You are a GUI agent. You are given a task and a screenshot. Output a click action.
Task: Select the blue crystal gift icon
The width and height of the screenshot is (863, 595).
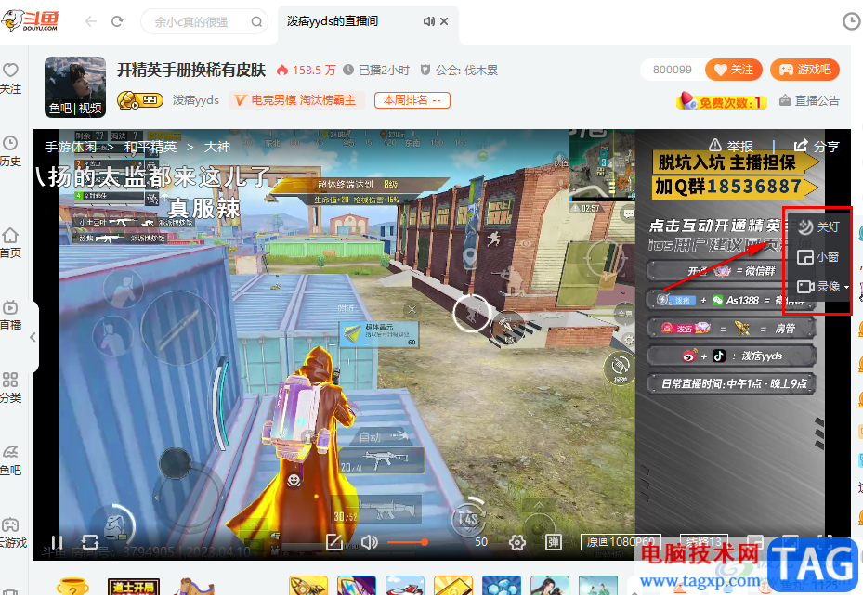[x=502, y=585]
